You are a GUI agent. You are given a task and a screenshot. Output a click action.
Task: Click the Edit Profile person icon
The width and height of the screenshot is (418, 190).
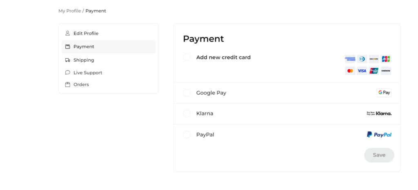(67, 33)
